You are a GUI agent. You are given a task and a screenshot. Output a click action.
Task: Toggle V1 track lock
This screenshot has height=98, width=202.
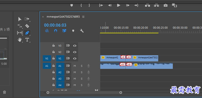point(54,58)
